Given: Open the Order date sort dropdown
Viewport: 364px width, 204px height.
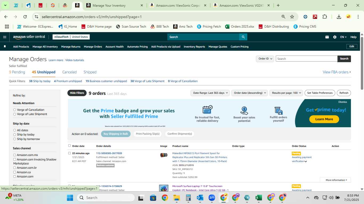Looking at the screenshot, I should point(250,93).
